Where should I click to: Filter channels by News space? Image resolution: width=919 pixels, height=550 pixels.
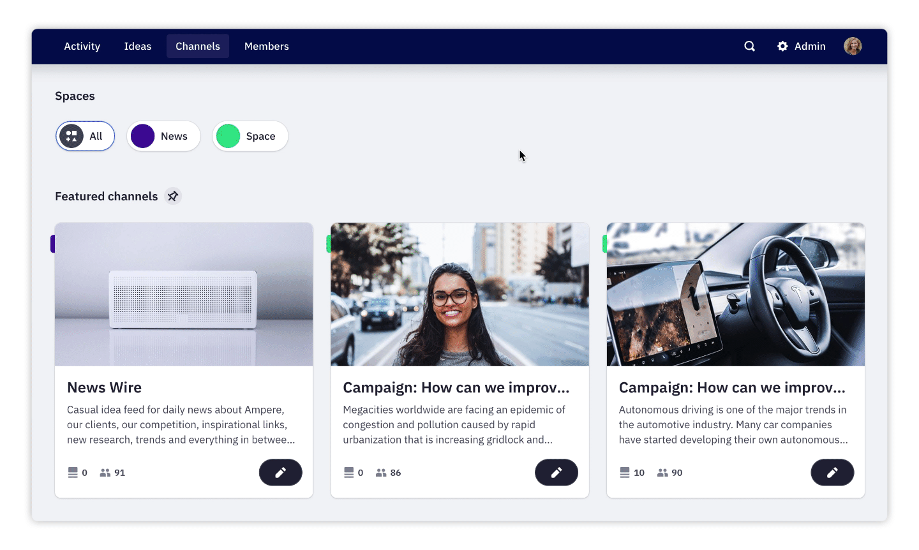pyautogui.click(x=164, y=136)
